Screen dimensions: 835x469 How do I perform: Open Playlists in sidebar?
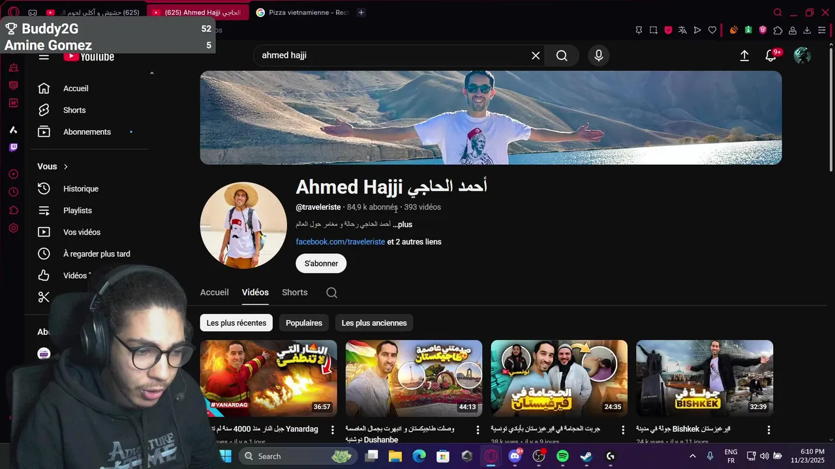88,210
